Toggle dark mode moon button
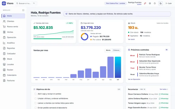 (x=161, y=3)
